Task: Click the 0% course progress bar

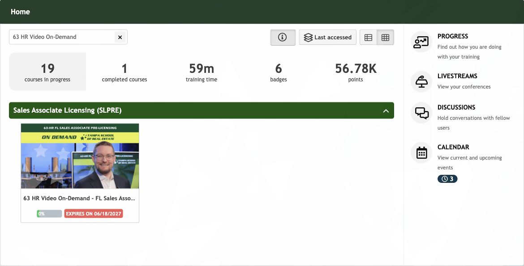Action: point(49,214)
